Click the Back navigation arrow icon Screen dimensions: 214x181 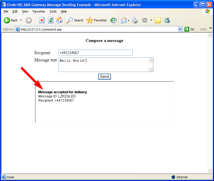pos(7,20)
